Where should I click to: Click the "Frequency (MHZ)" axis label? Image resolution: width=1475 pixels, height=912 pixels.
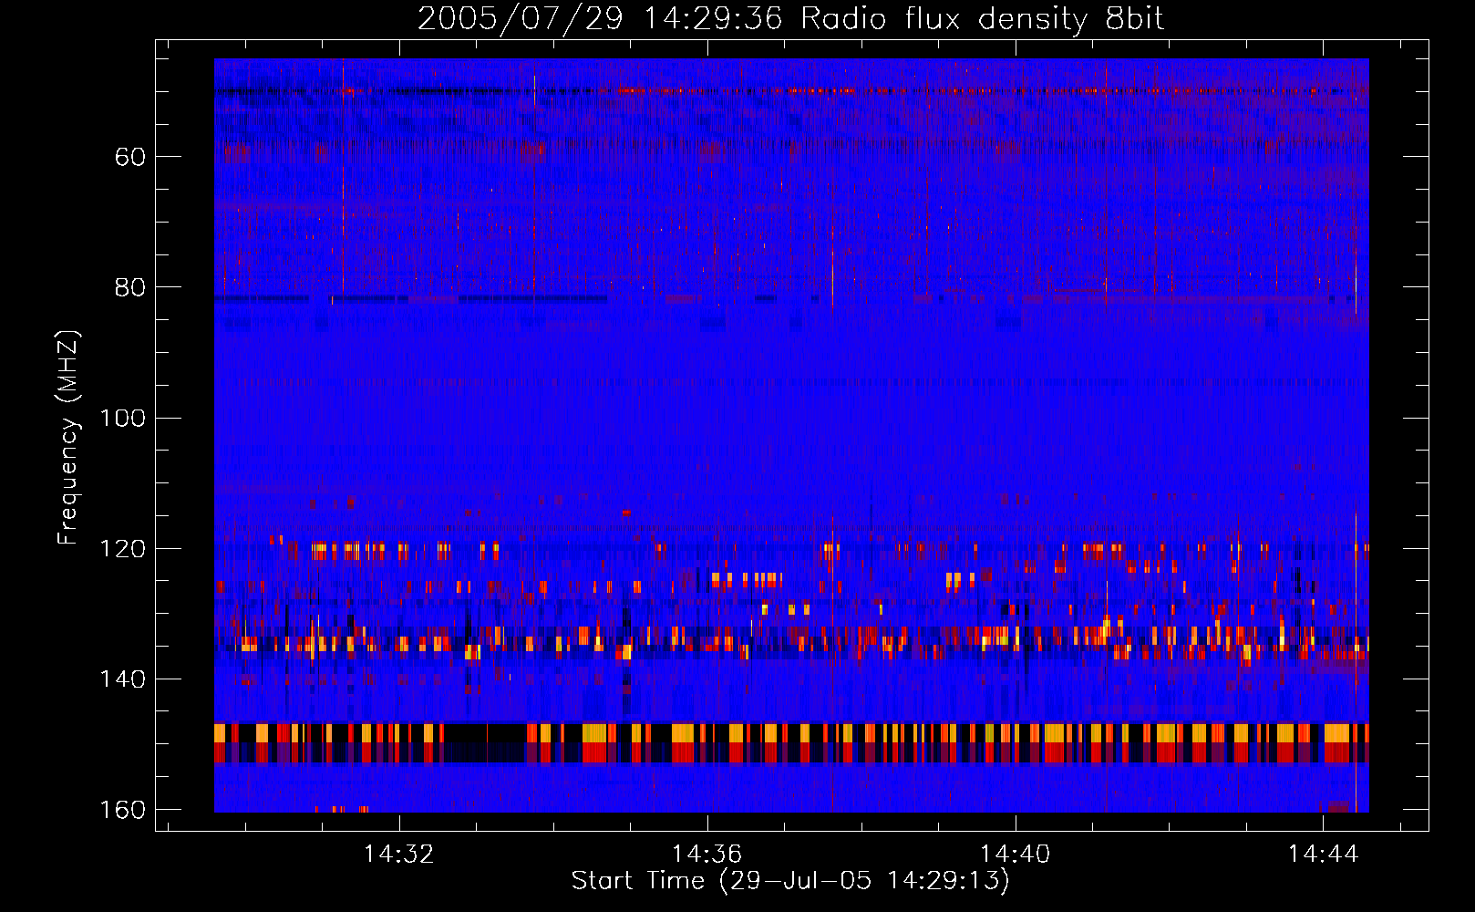coord(68,437)
